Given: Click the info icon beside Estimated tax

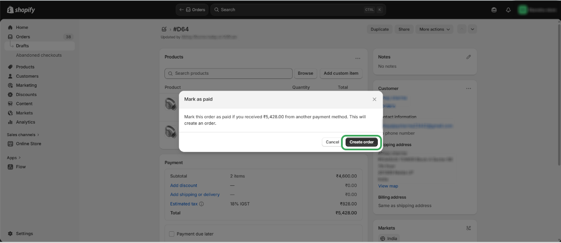Looking at the screenshot, I should coord(202,204).
